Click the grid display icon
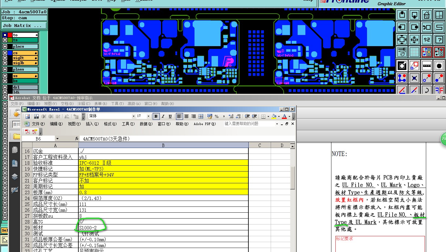This screenshot has height=252, width=446. [414, 52]
